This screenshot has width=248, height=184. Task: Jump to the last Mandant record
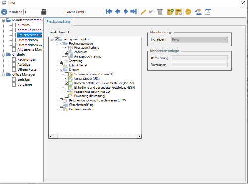click(x=133, y=12)
